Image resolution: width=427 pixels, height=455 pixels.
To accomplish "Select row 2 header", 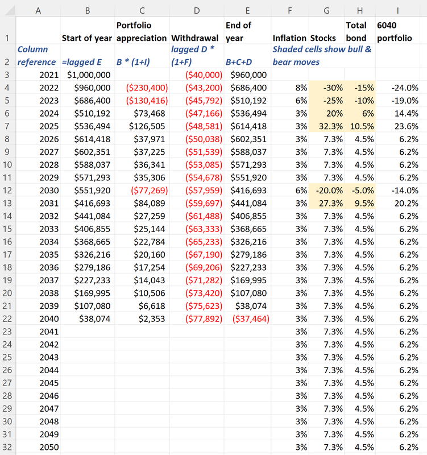I will 8,56.
